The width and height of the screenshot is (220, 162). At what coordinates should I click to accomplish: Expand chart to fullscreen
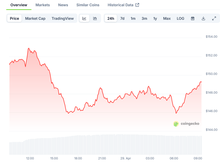tap(214, 18)
